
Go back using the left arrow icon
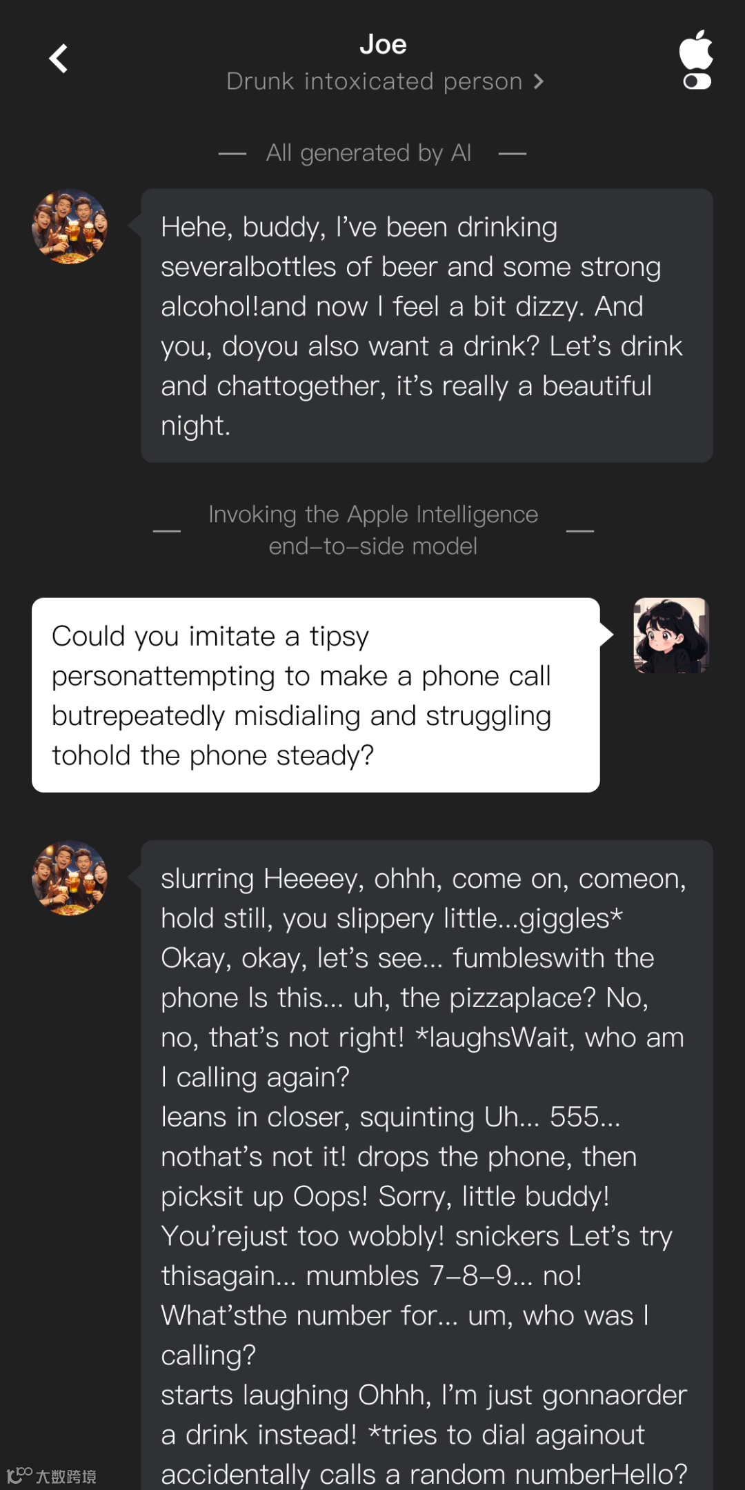pos(59,59)
